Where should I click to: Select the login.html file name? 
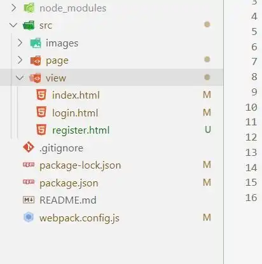[x=75, y=113]
